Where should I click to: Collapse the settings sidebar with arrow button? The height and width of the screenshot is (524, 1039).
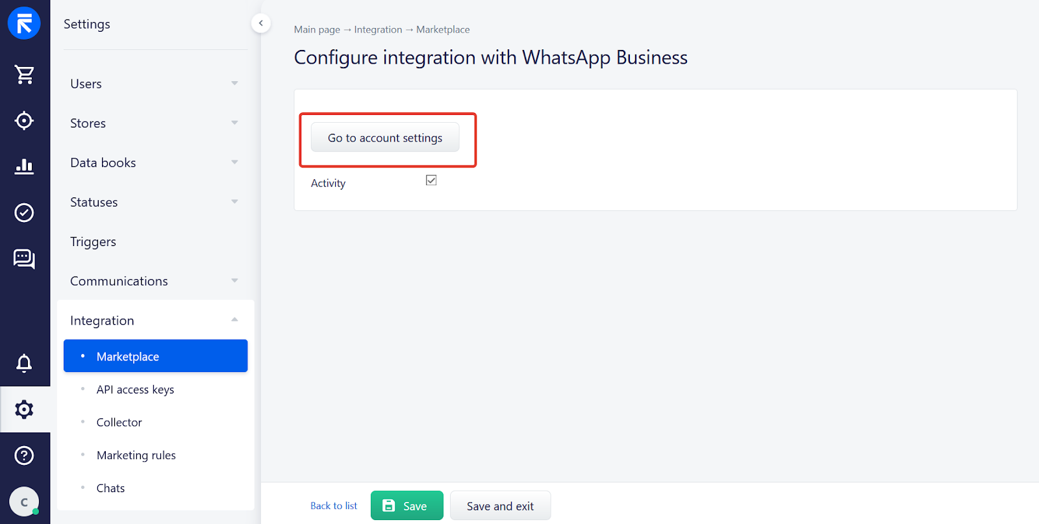(260, 23)
